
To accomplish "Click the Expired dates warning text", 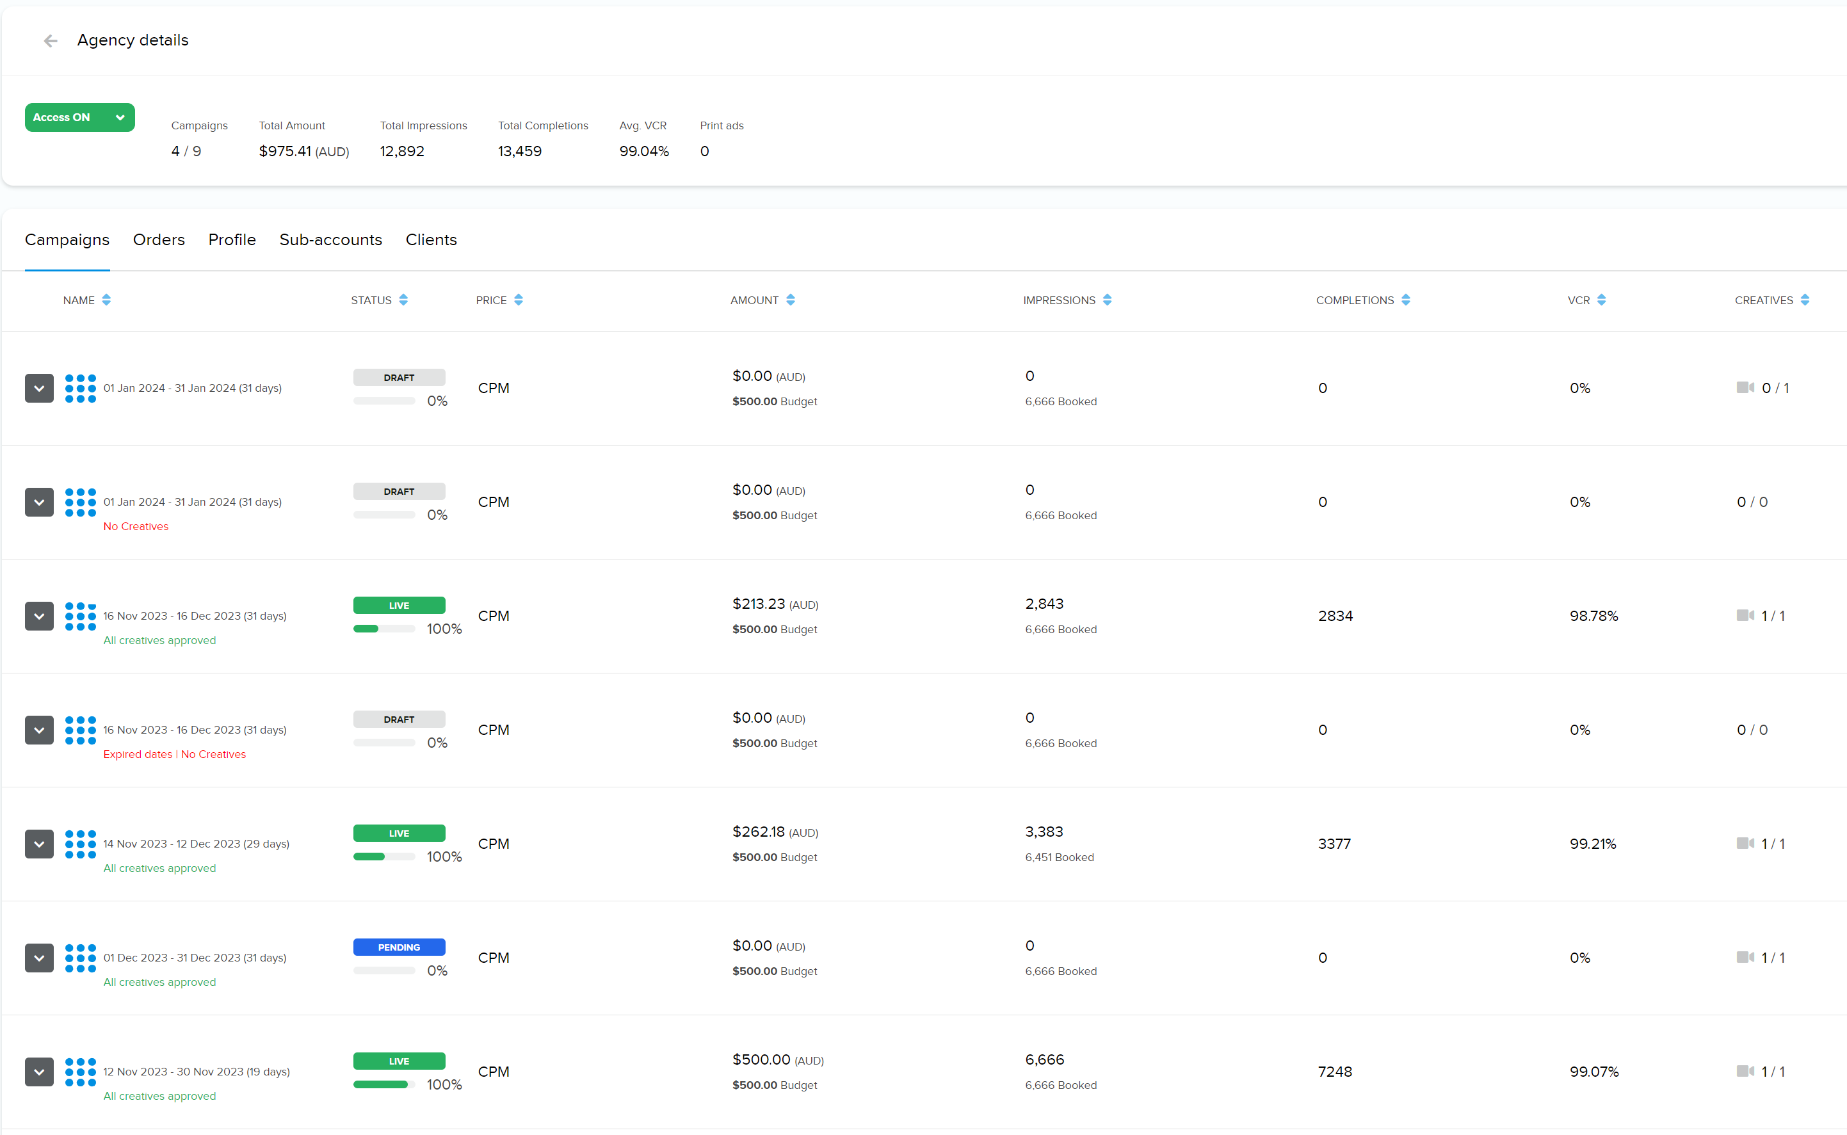I will click(x=138, y=755).
